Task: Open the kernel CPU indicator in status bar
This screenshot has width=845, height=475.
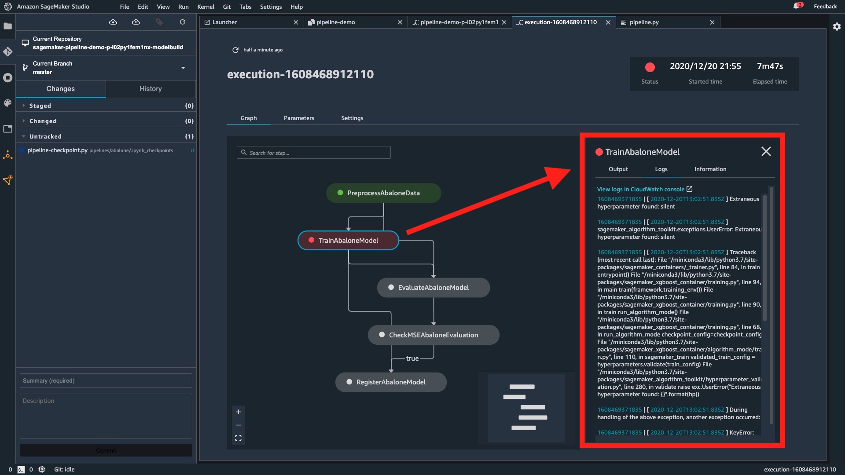Action: 42,469
